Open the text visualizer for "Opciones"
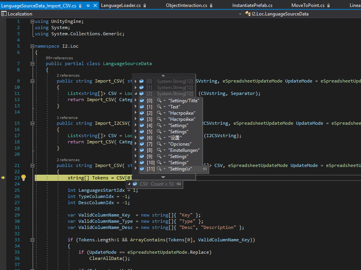 point(159,144)
